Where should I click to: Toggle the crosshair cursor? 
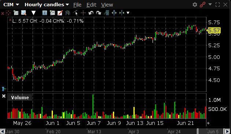pyautogui.click(x=83, y=13)
